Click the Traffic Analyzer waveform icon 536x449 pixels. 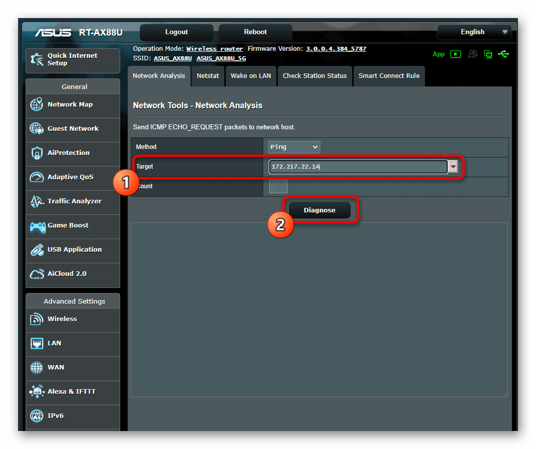click(37, 202)
